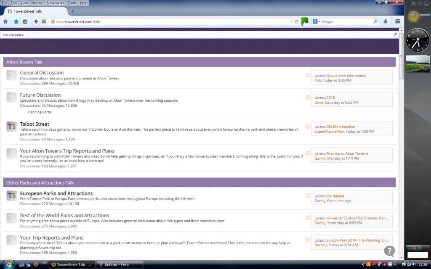View SuperMuscleMan's profile link
Image resolution: width=431 pixels, height=269 pixels.
(x=329, y=132)
